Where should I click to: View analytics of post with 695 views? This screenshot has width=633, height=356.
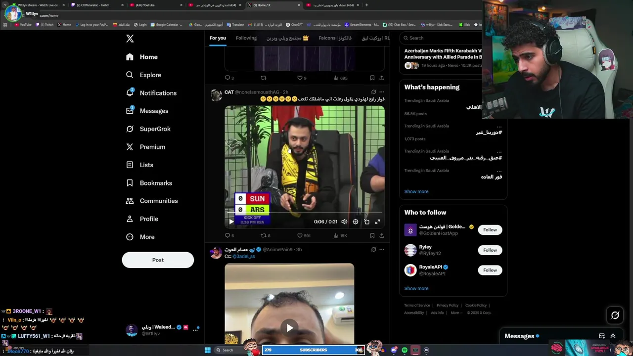tap(340, 78)
